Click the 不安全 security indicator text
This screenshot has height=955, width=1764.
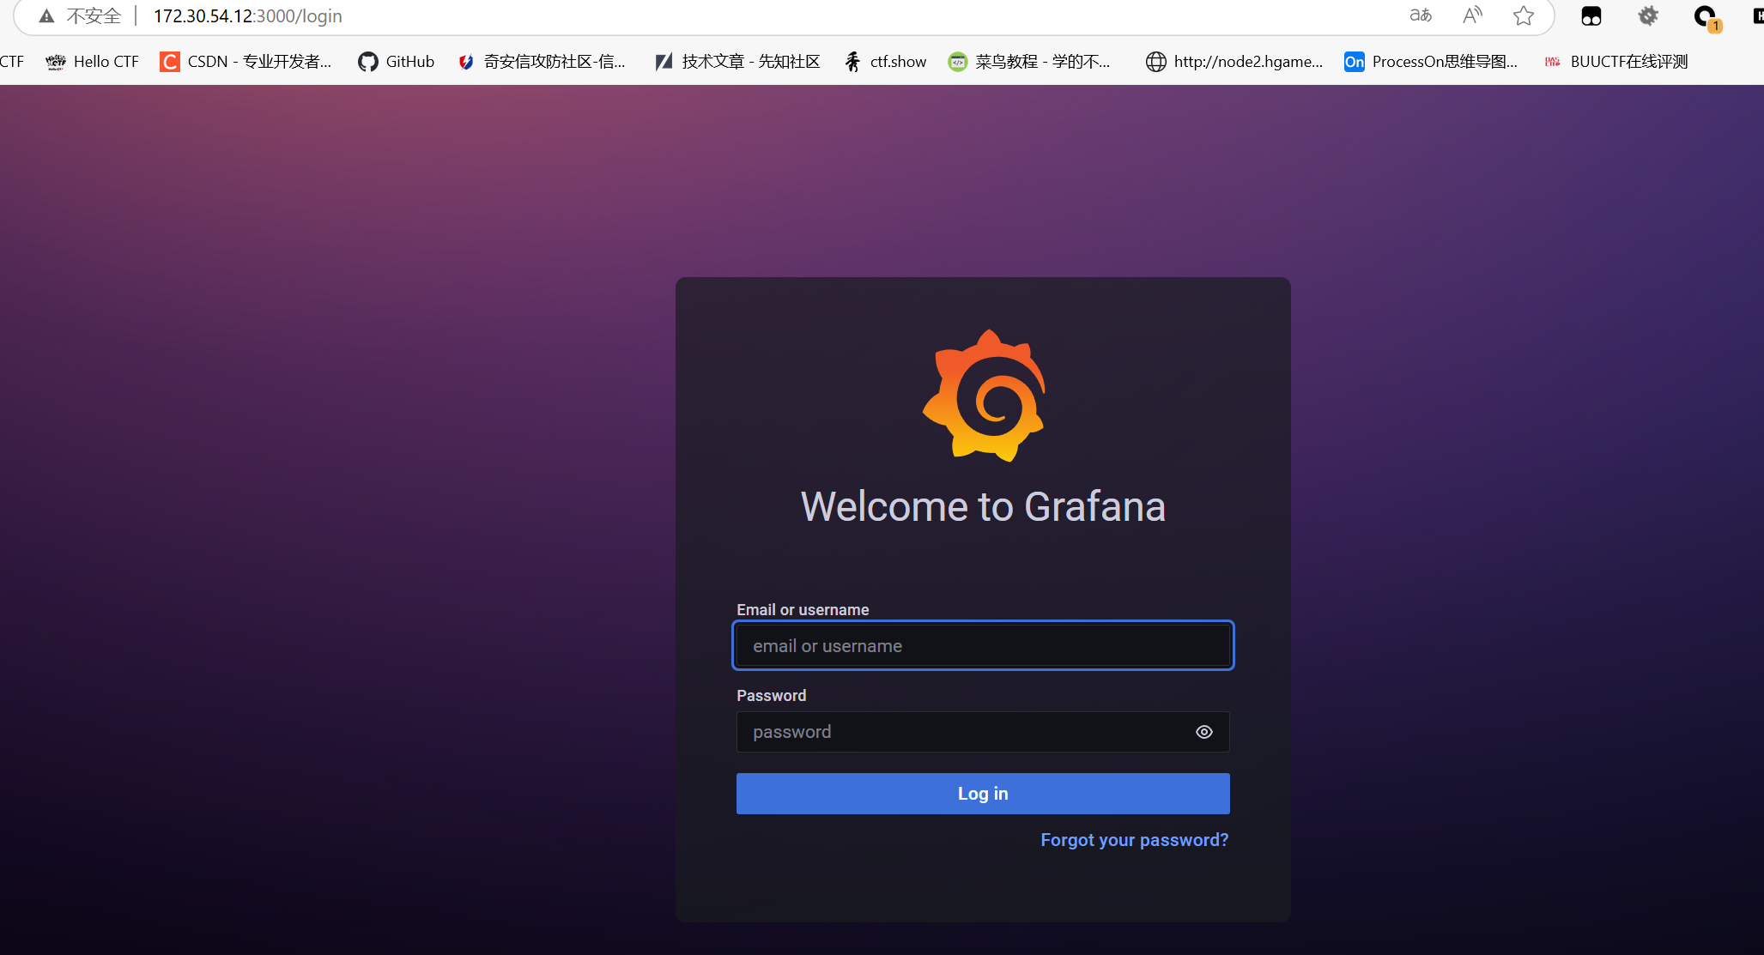point(94,16)
